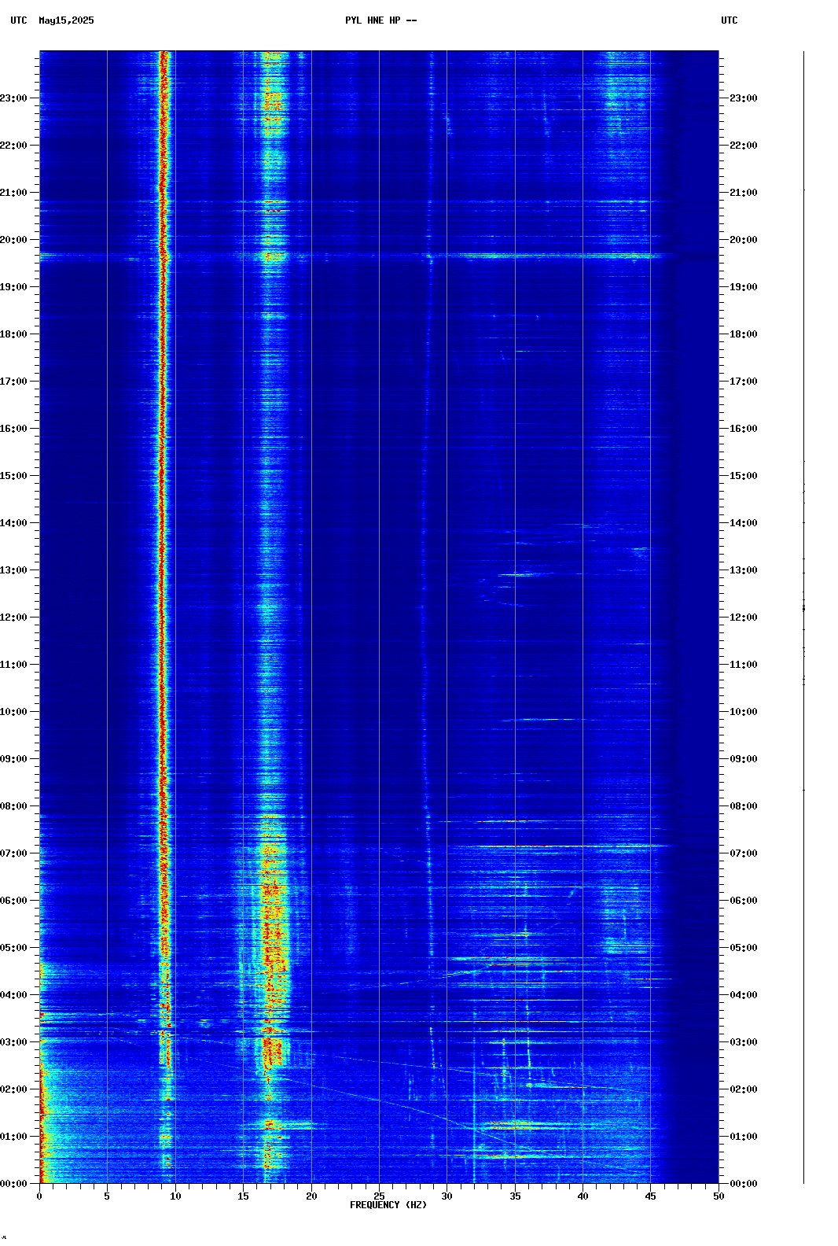
Task: Select the left 04:00 time label
Action: (x=13, y=995)
